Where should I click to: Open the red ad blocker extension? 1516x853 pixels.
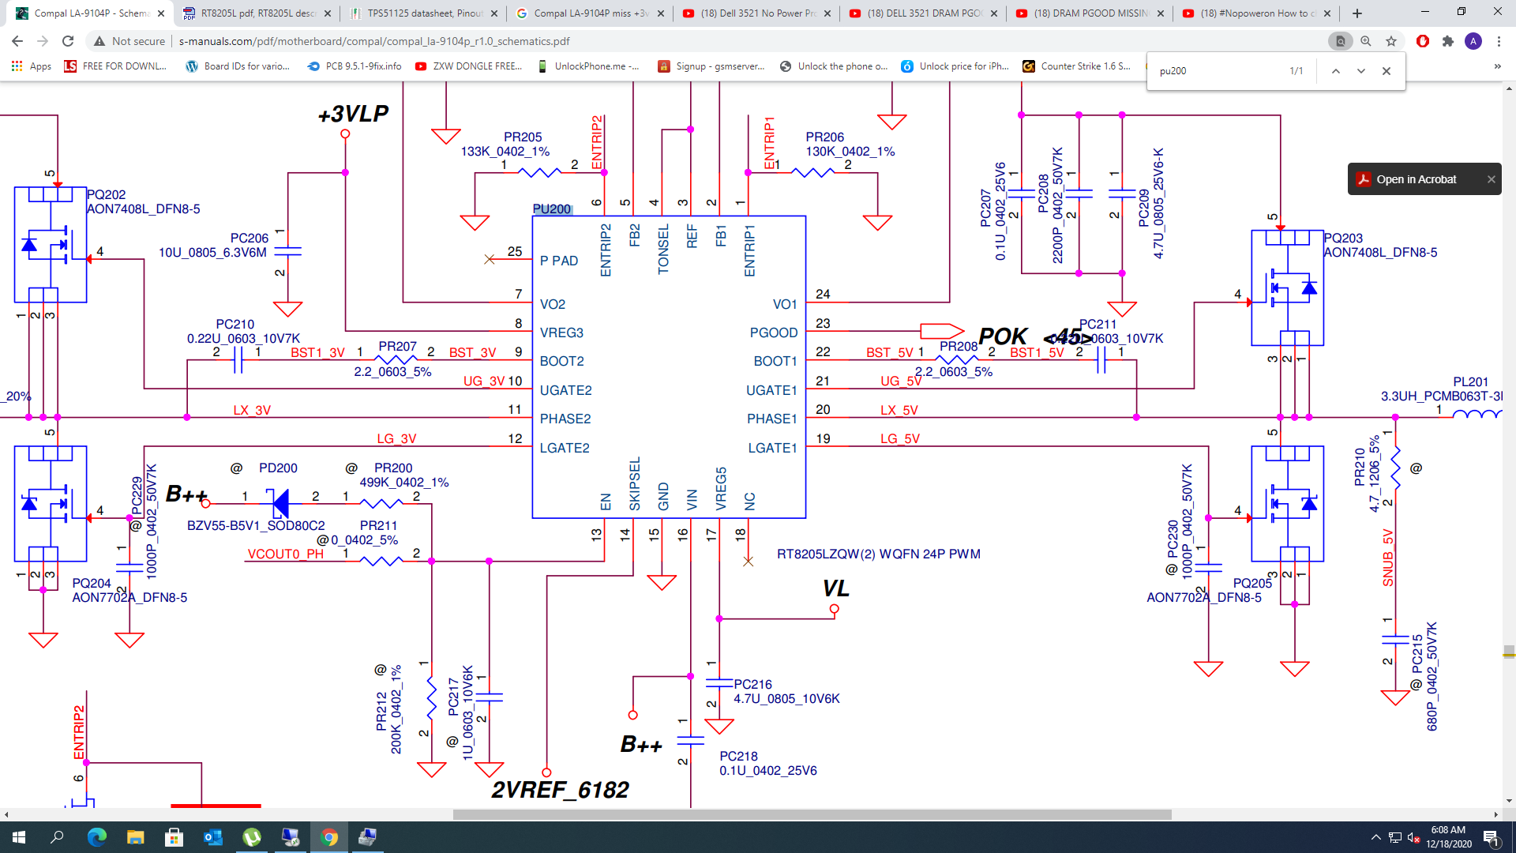1423,41
